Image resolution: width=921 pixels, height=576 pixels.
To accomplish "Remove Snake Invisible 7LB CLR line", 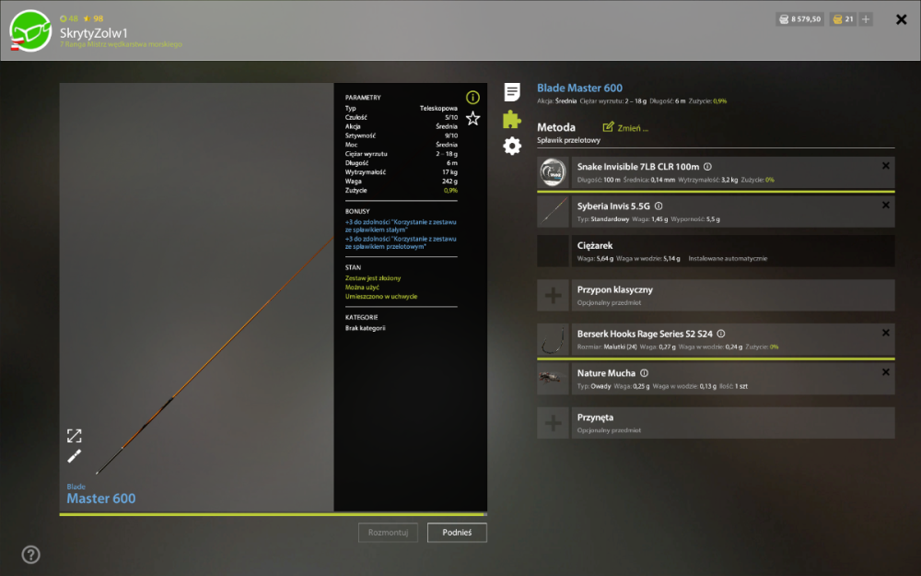I will tap(885, 166).
